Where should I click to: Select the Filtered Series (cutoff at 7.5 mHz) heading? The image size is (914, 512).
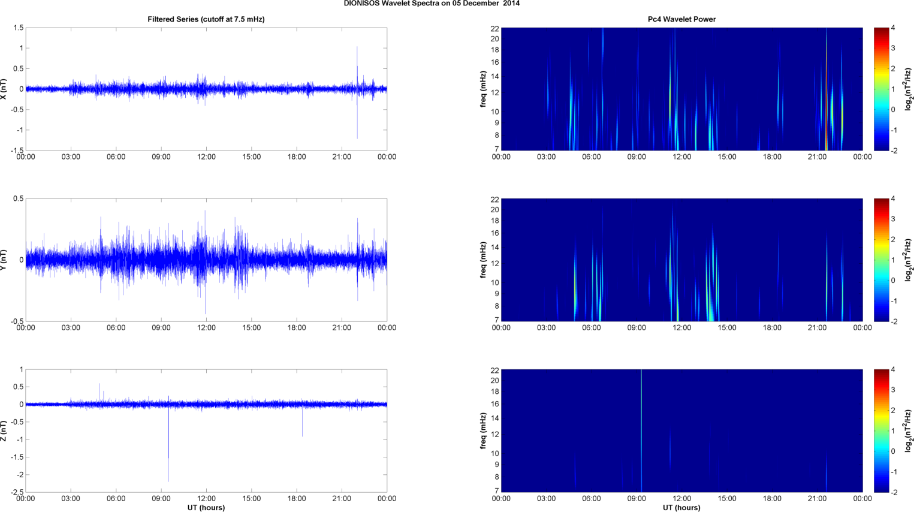click(x=206, y=19)
